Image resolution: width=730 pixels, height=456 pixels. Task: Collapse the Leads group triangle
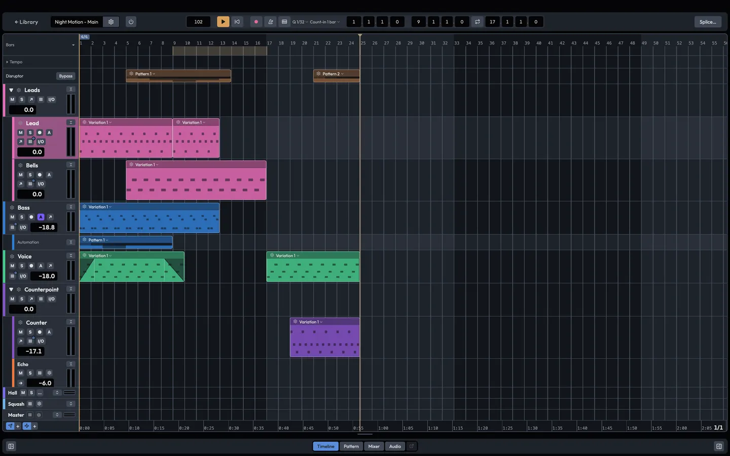pos(11,90)
